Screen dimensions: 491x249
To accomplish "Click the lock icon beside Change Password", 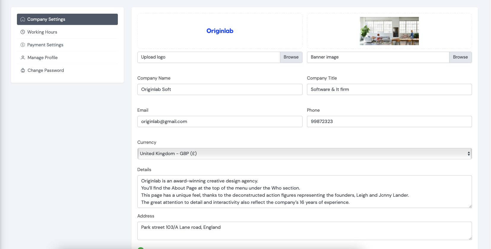I will pos(23,70).
